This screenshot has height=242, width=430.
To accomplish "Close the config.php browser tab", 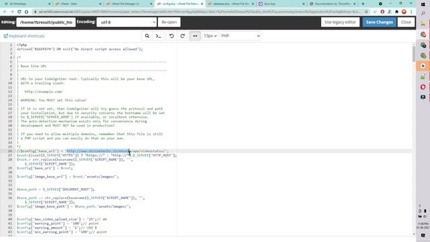I will (x=202, y=4).
